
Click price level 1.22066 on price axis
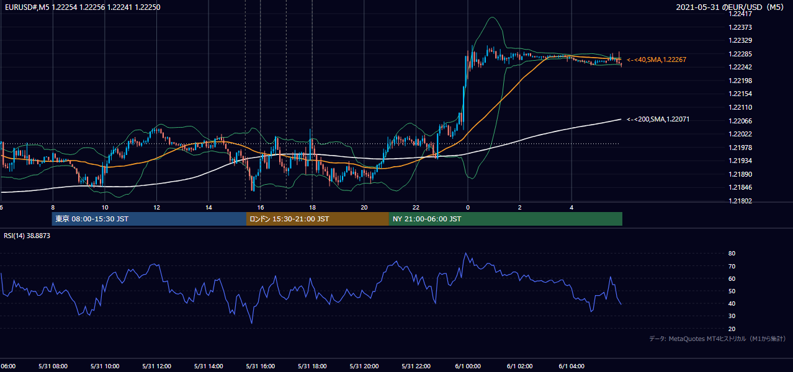741,121
